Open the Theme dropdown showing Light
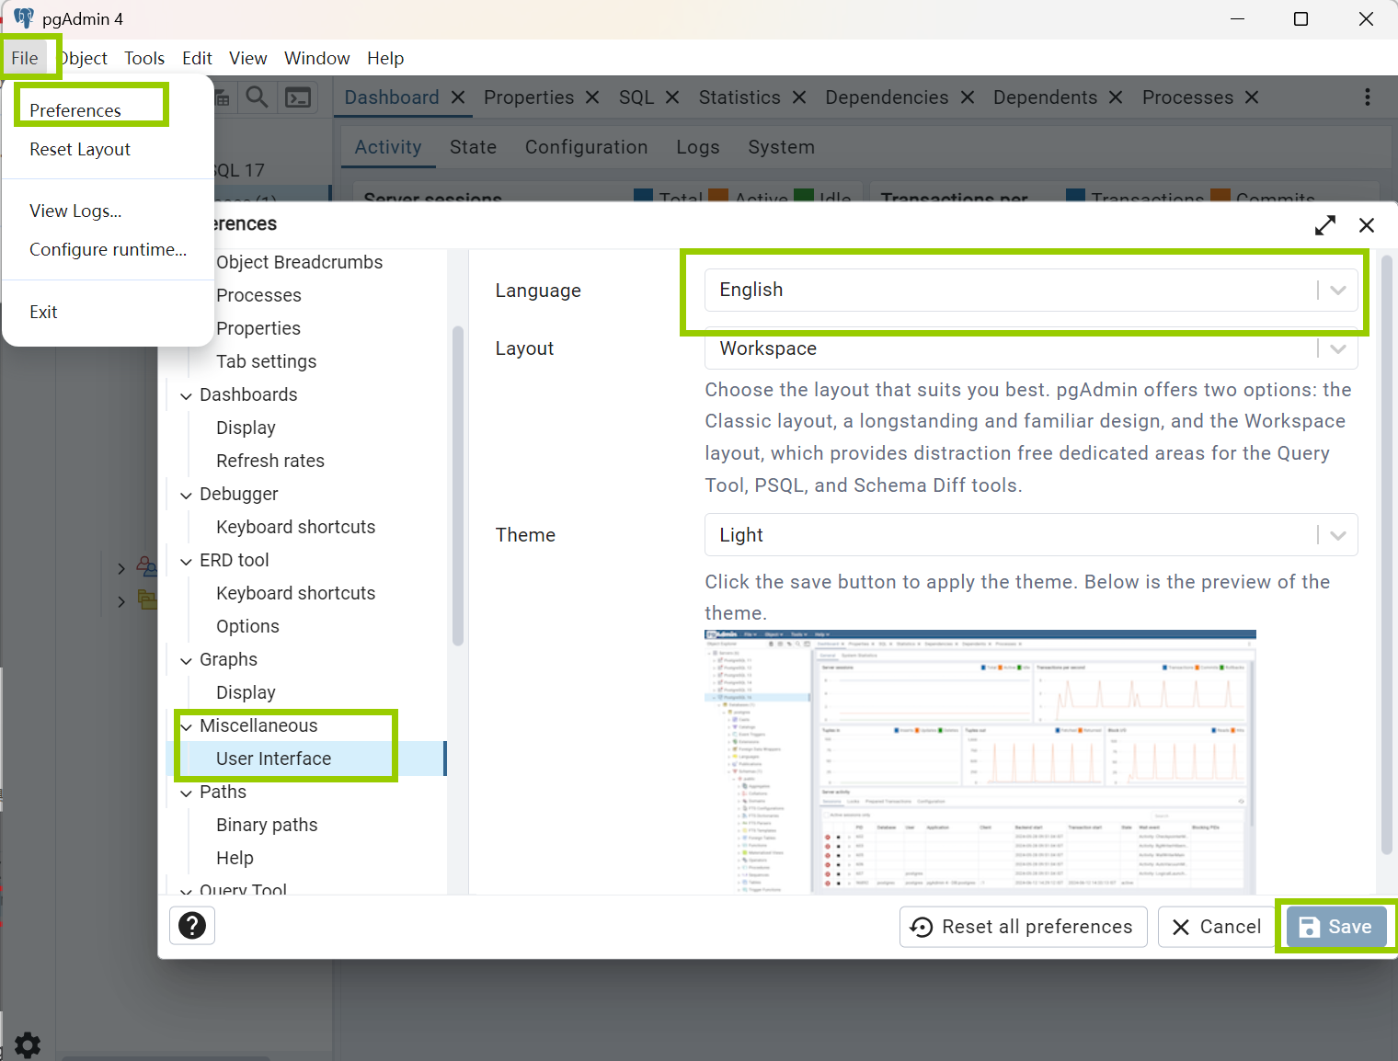The height and width of the screenshot is (1061, 1398). (1031, 535)
